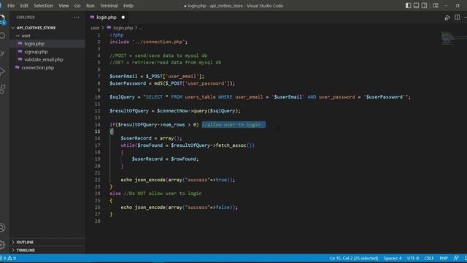The width and height of the screenshot is (467, 263).
Task: Select the login.php editor tab
Action: click(107, 18)
